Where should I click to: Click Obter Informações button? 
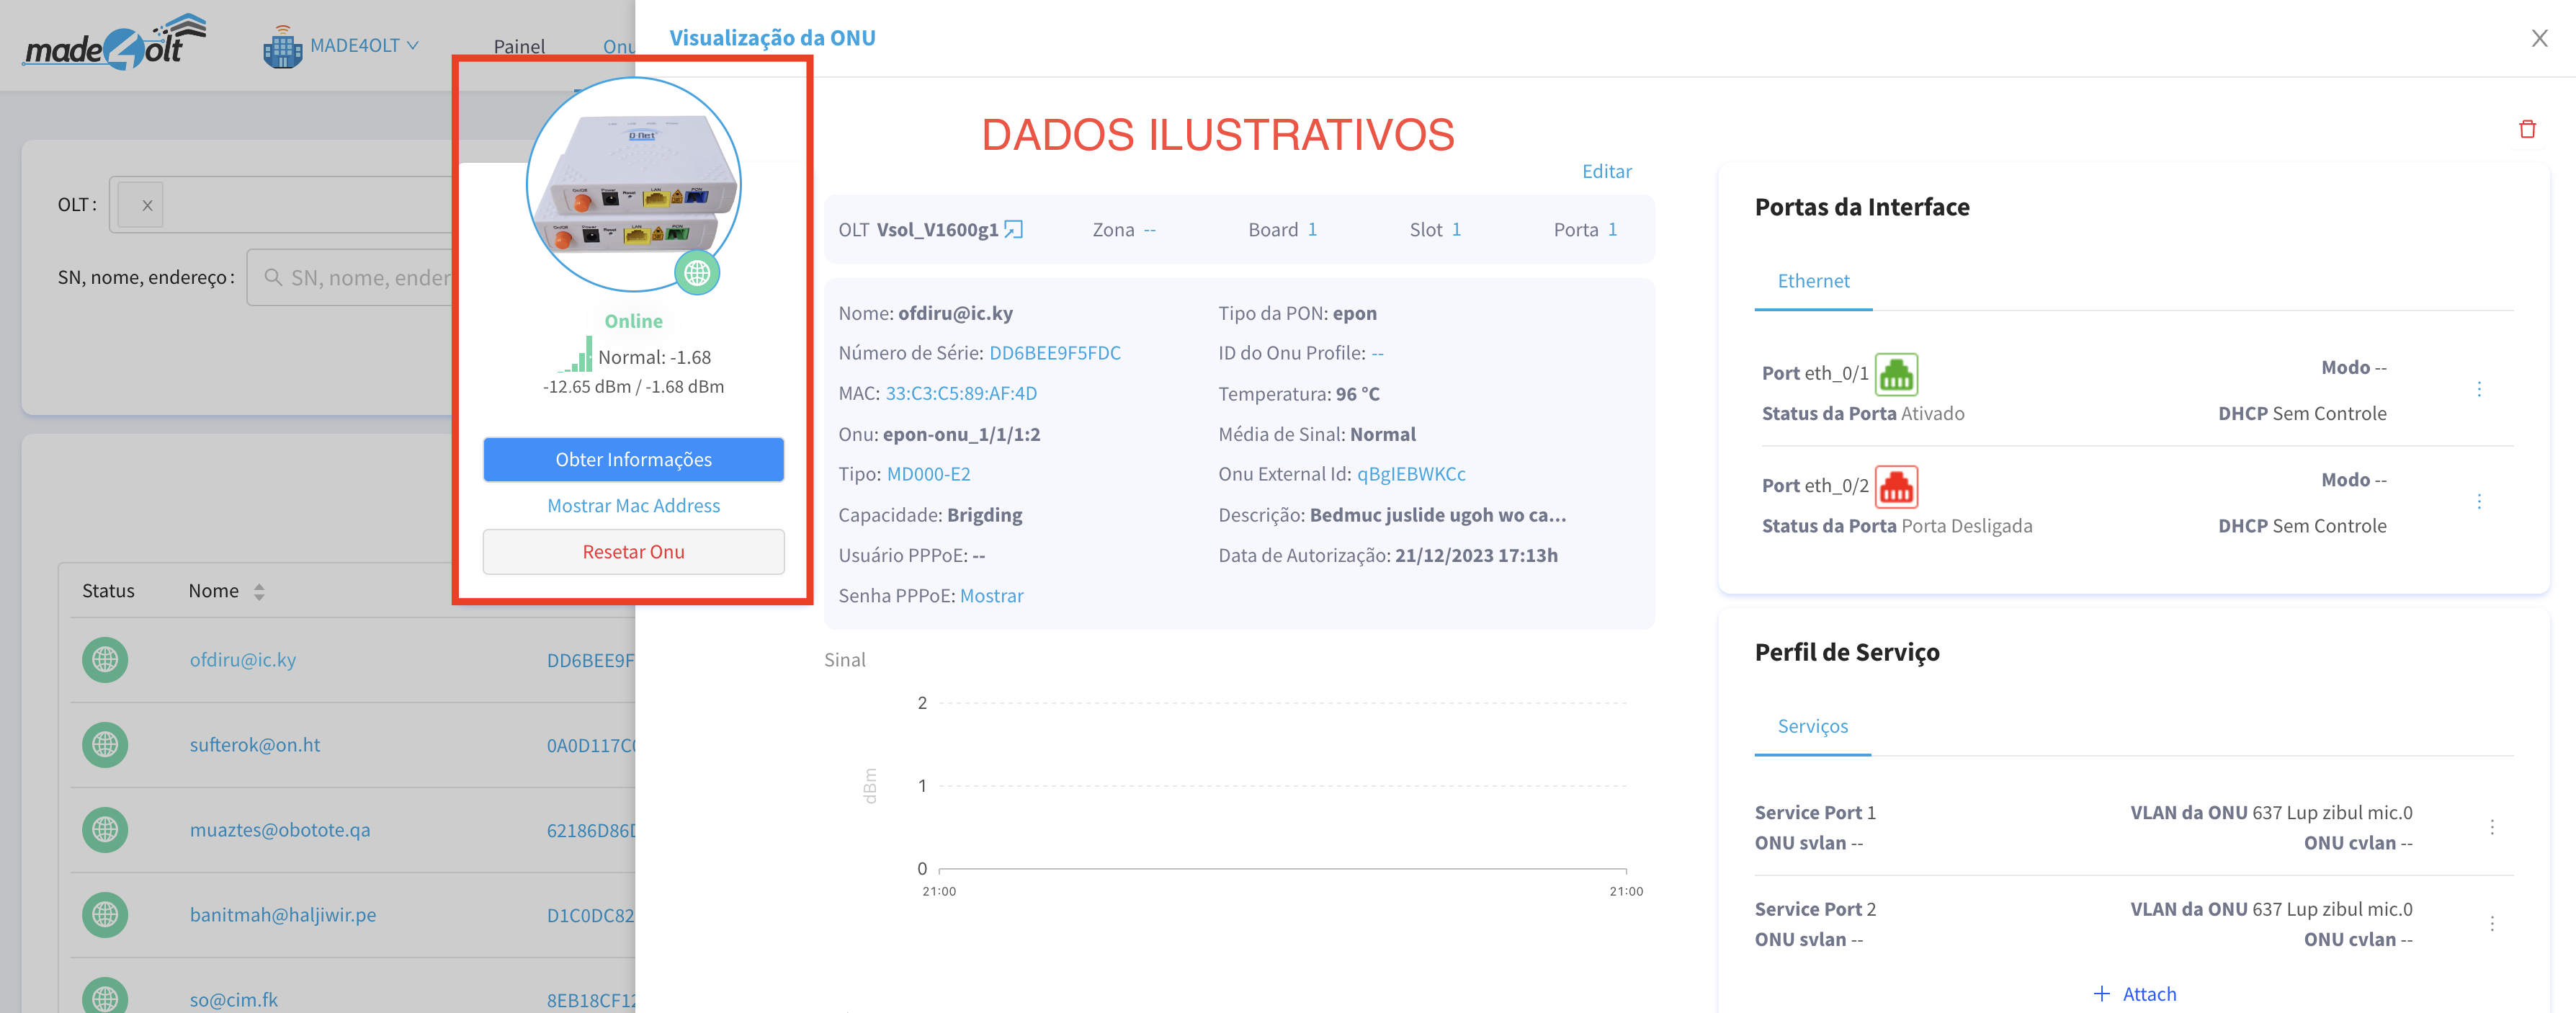633,460
